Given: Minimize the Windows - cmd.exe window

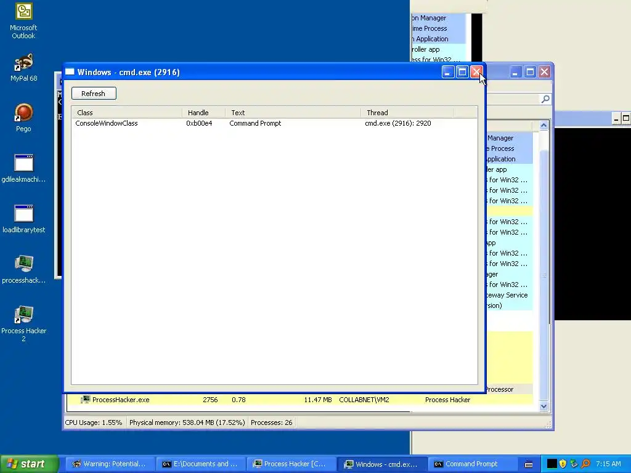Looking at the screenshot, I should 448,72.
